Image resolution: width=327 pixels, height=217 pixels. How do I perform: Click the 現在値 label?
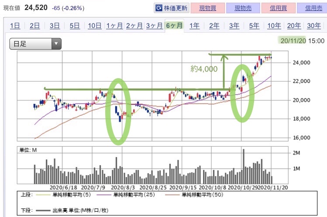click(x=12, y=8)
